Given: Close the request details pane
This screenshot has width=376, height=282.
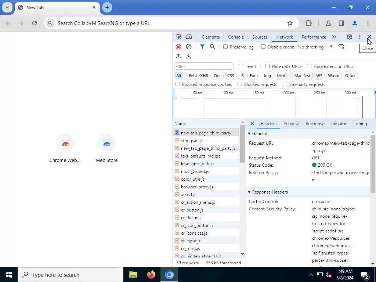Looking at the screenshot, I should [x=252, y=123].
